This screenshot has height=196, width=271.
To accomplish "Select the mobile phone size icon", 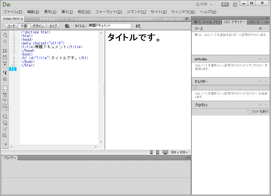I will (151, 152).
